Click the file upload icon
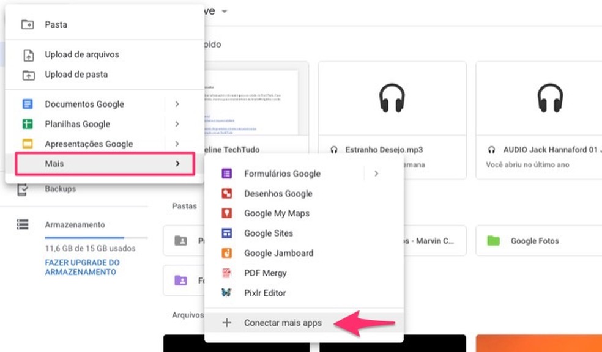The width and height of the screenshot is (602, 352). (28, 55)
